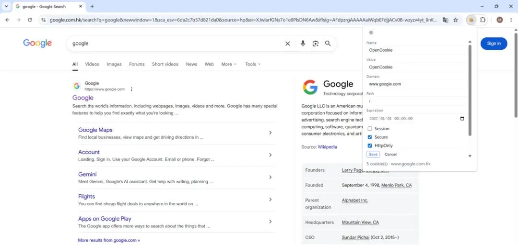The height and width of the screenshot is (245, 518).
Task: Click the cookie extension icon in toolbar
Action: [x=471, y=20]
